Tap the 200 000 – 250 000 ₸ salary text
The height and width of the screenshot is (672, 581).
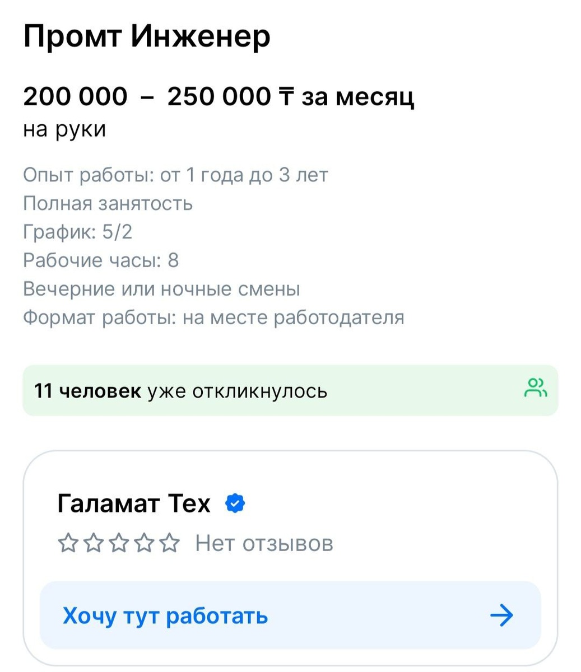point(219,97)
